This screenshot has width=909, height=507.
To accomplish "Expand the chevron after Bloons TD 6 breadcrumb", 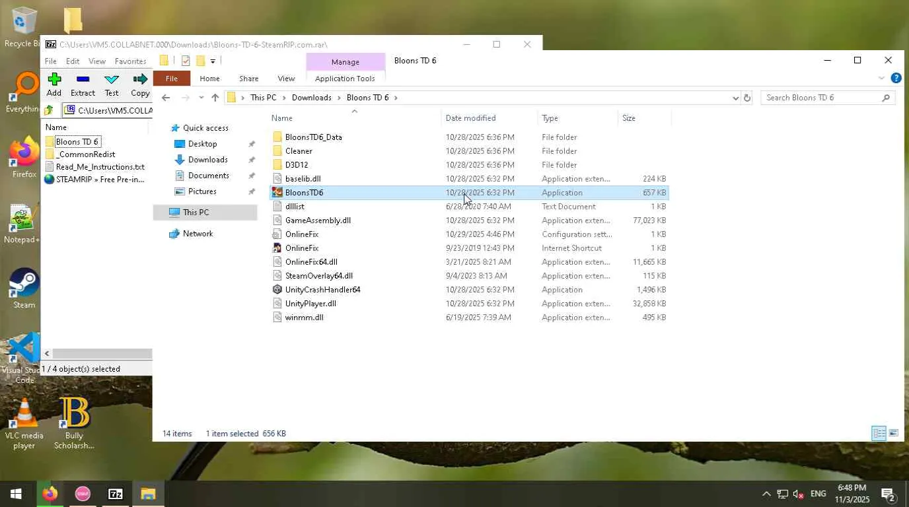I will 396,98.
